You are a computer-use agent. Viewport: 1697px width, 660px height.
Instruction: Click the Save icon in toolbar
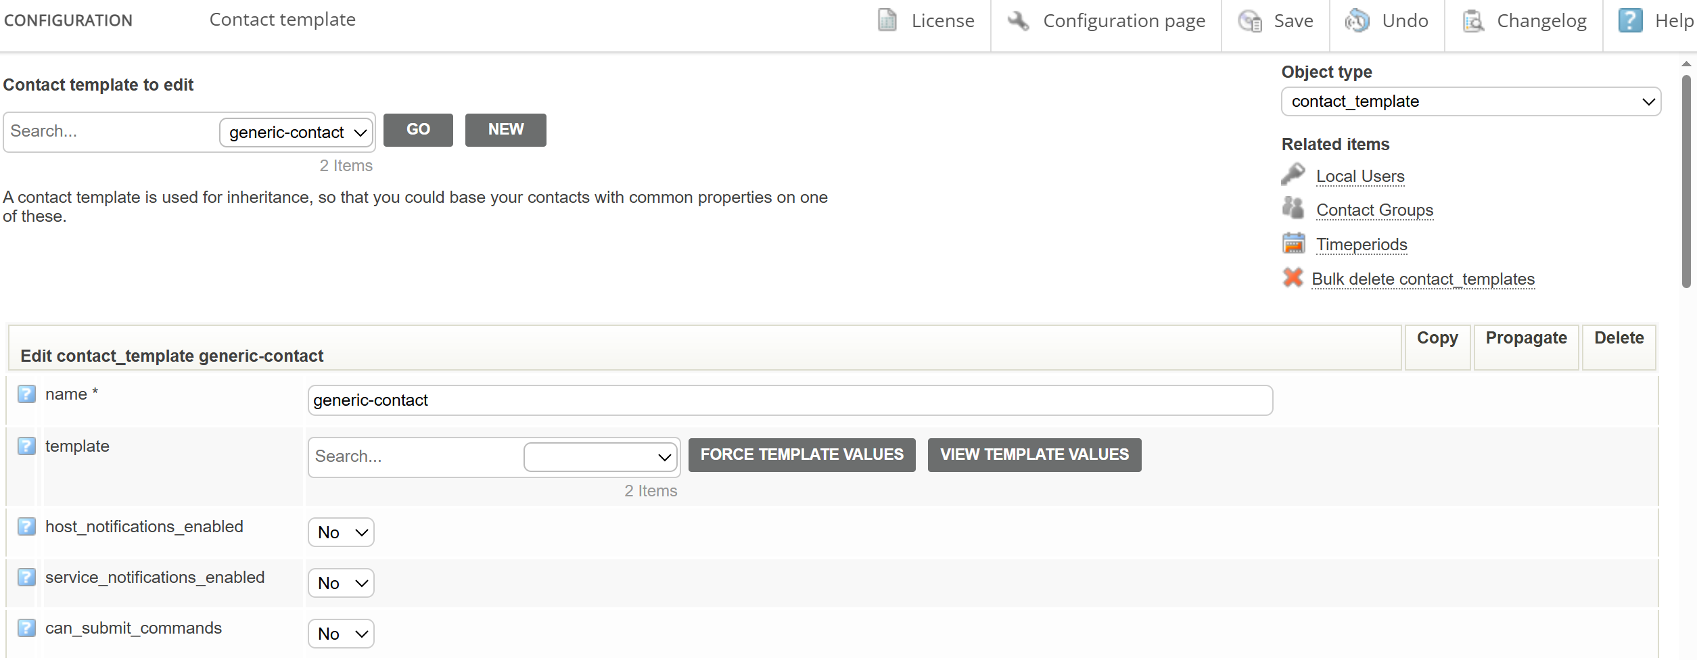1249,21
